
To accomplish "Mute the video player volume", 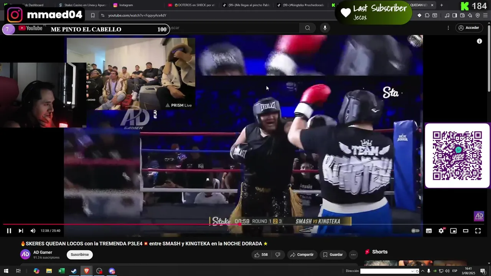I will (x=33, y=231).
